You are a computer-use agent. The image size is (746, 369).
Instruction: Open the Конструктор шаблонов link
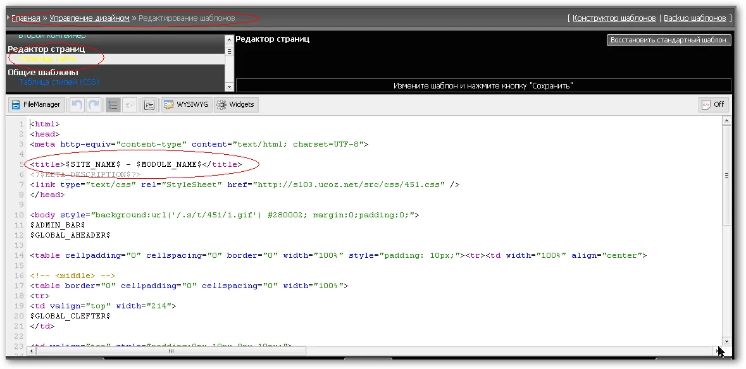[614, 18]
